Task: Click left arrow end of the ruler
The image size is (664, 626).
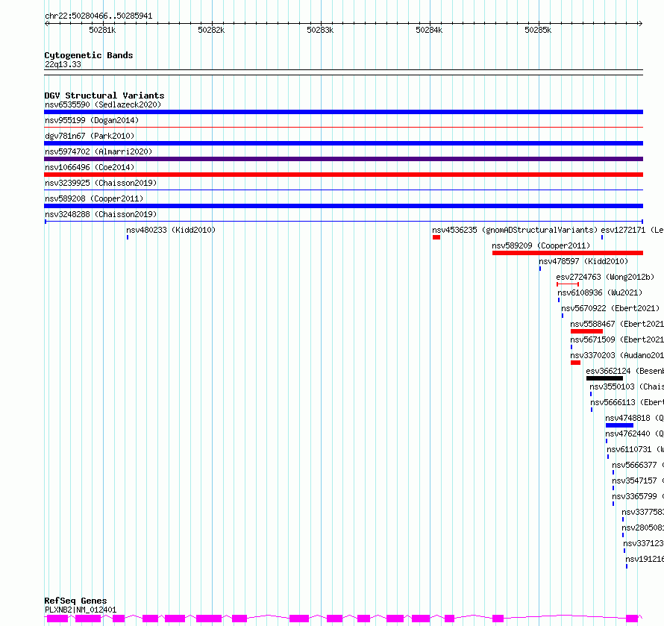Action: point(46,24)
